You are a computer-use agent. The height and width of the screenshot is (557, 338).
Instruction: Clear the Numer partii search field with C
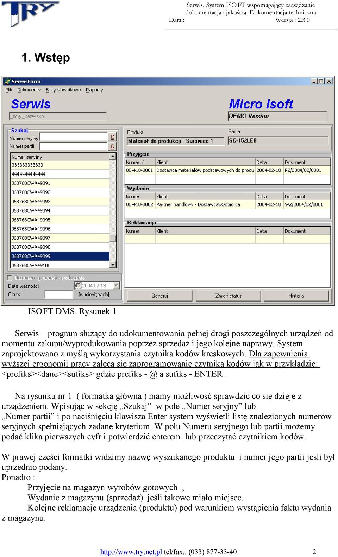click(112, 146)
